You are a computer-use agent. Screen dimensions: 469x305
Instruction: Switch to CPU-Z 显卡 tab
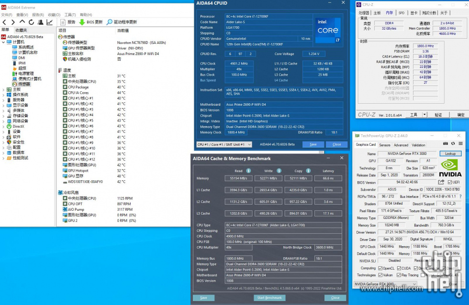tap(413, 13)
